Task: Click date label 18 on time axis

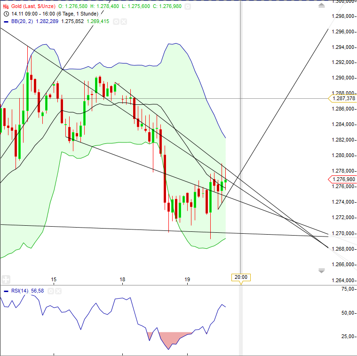Action: pyautogui.click(x=122, y=279)
